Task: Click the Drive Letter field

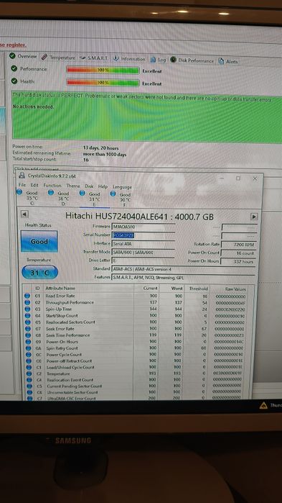Action: [x=143, y=260]
